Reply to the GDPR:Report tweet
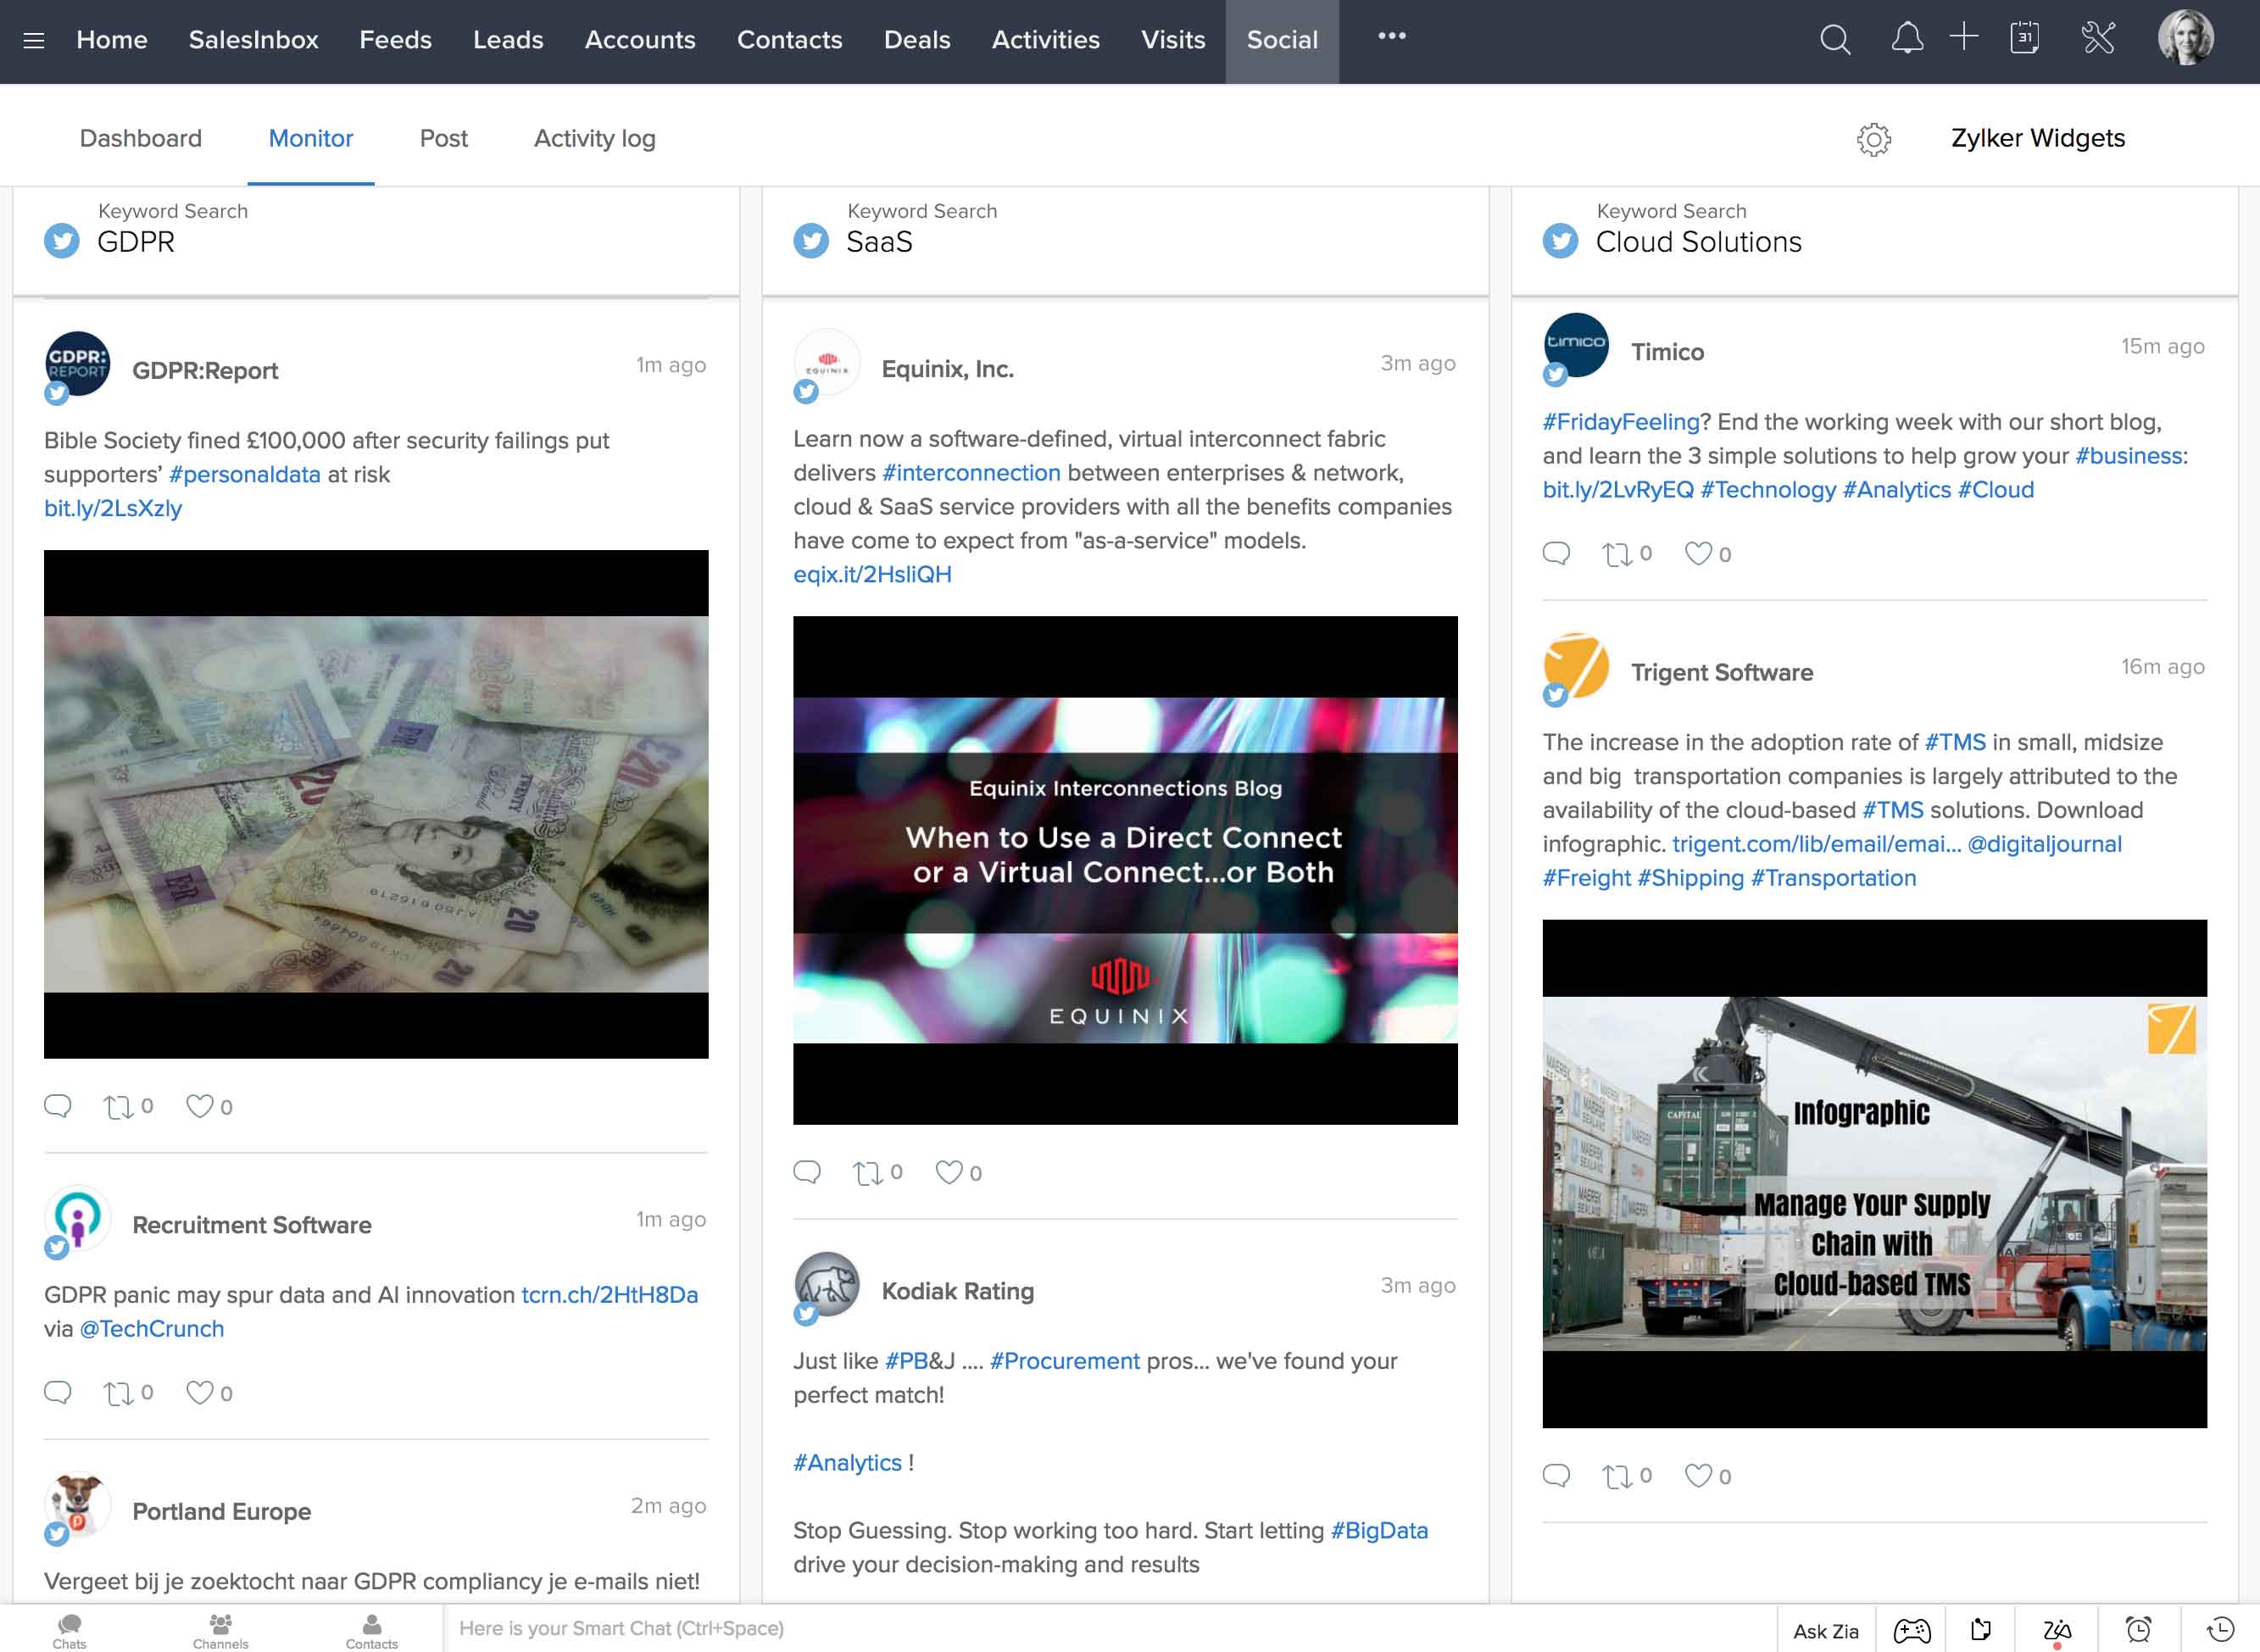This screenshot has width=2260, height=1652. pyautogui.click(x=58, y=1105)
